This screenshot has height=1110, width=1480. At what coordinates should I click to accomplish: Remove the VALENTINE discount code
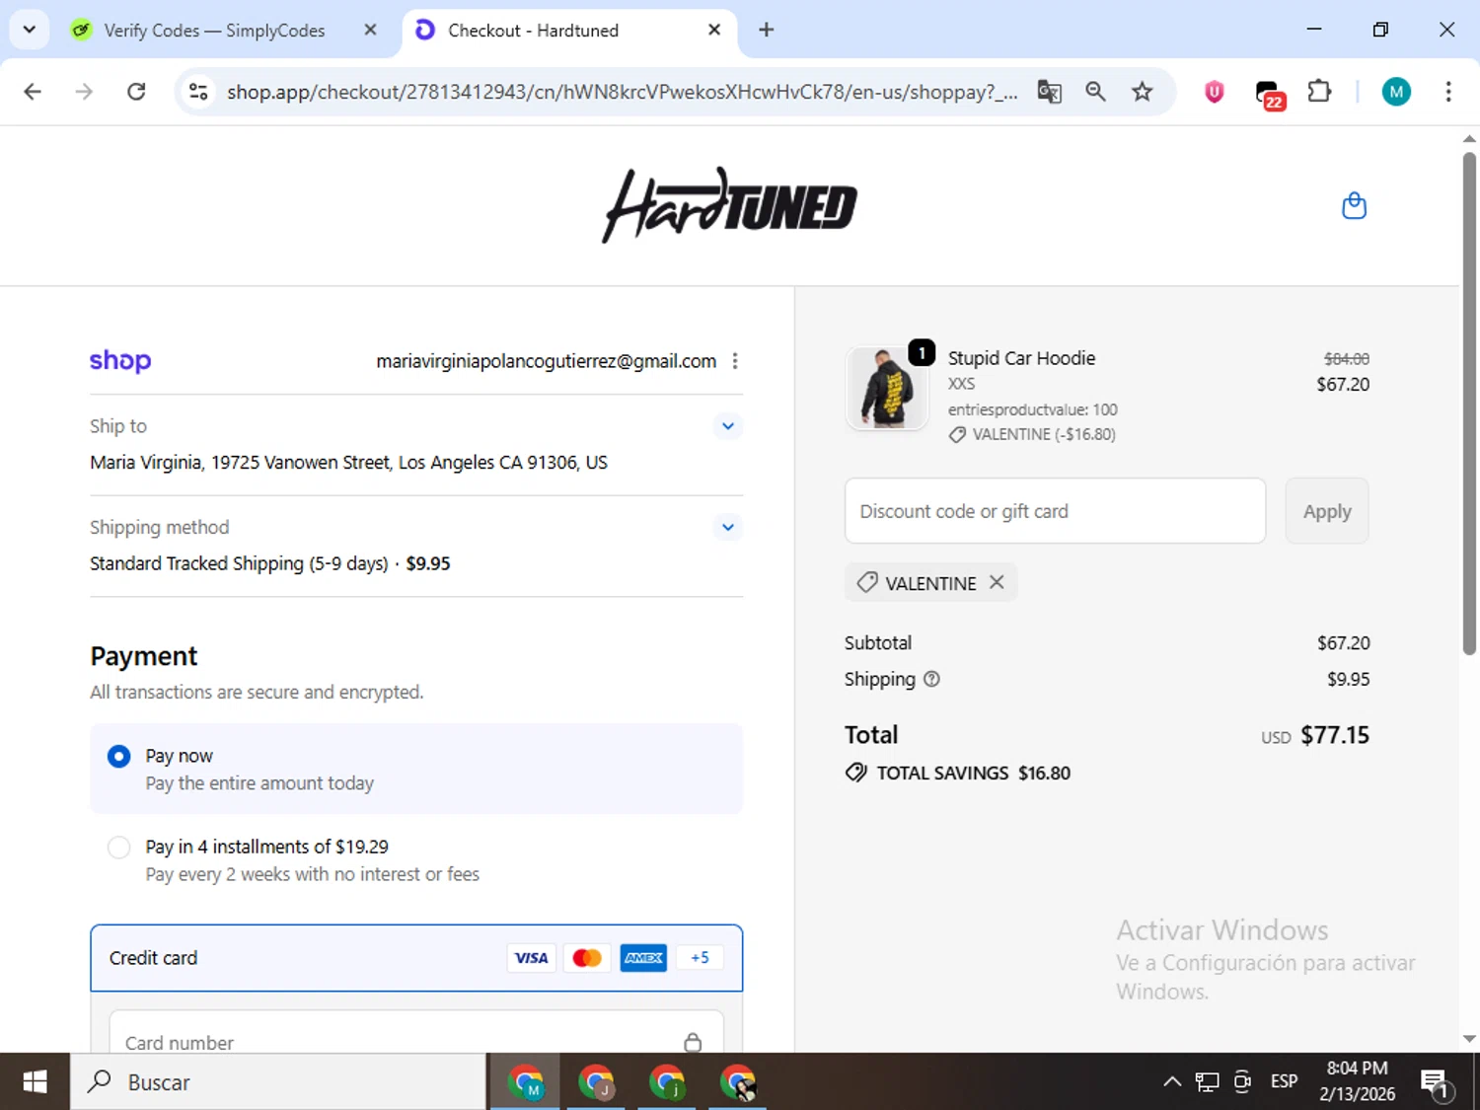(997, 582)
